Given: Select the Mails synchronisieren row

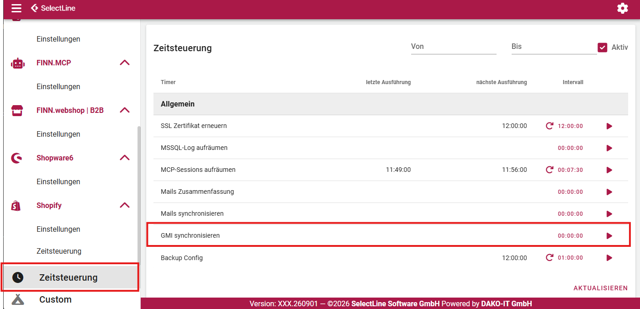Looking at the screenshot, I should click(x=391, y=214).
